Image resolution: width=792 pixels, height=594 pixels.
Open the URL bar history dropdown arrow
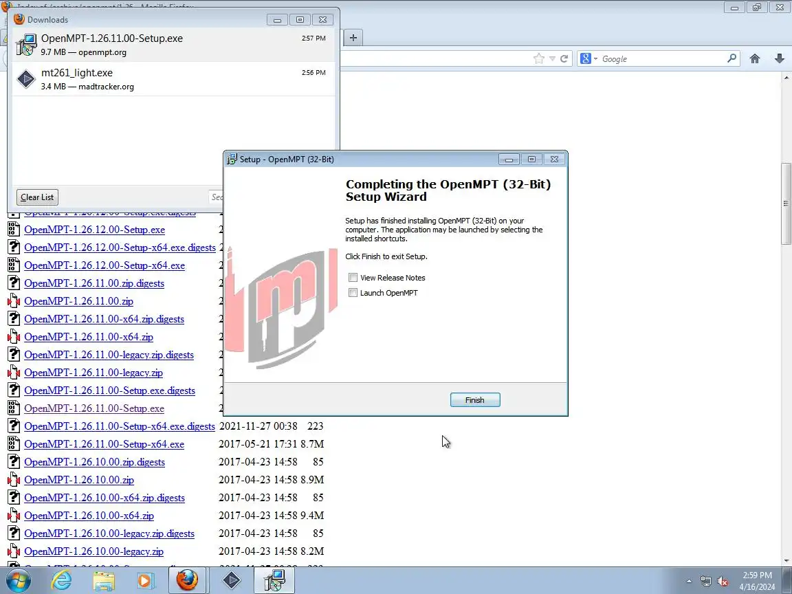point(552,59)
